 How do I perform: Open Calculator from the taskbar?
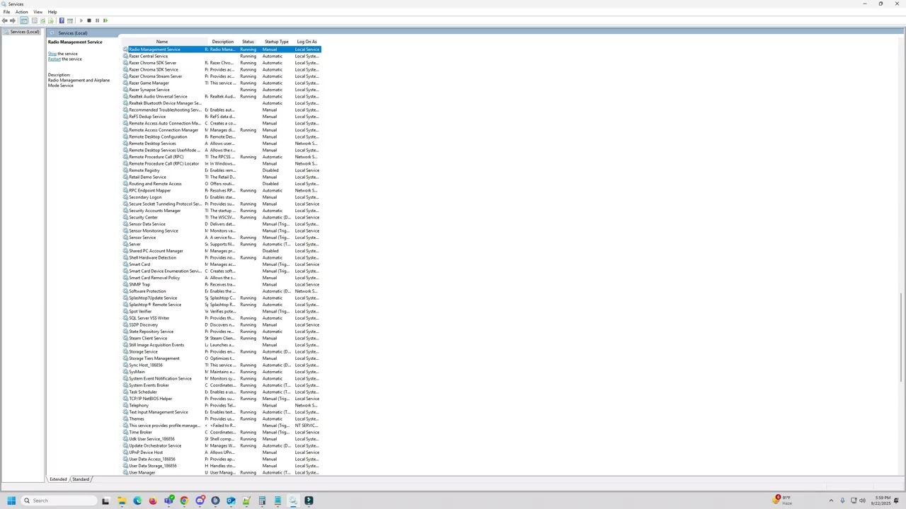(x=262, y=501)
